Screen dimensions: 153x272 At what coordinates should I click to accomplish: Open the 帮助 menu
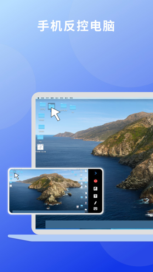tap(71, 98)
